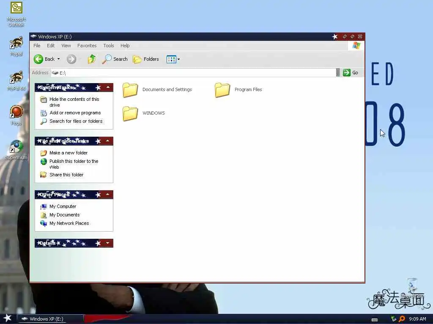
Task: Toggle the Folders tree pane
Action: [x=146, y=59]
